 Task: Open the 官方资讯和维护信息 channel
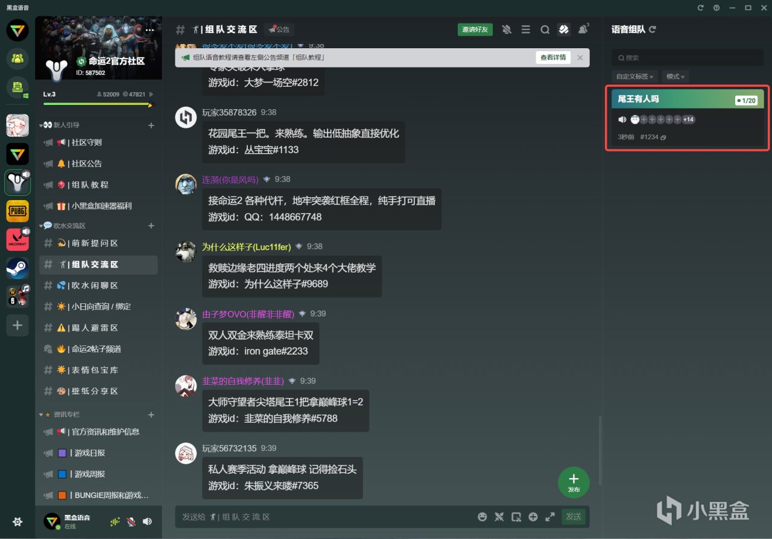(98, 432)
